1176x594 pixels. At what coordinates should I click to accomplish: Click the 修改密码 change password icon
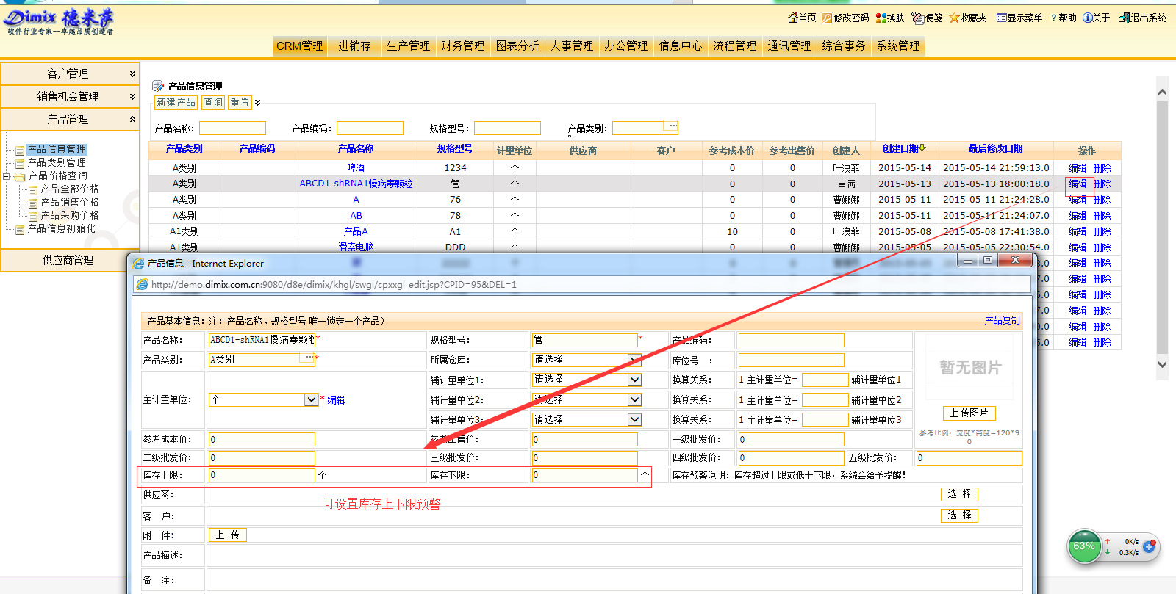click(x=827, y=18)
